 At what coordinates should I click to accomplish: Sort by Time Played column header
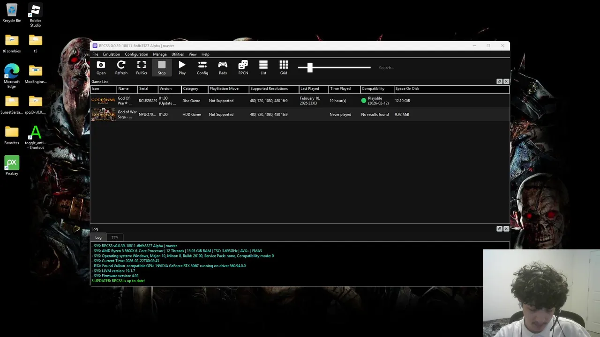point(344,89)
